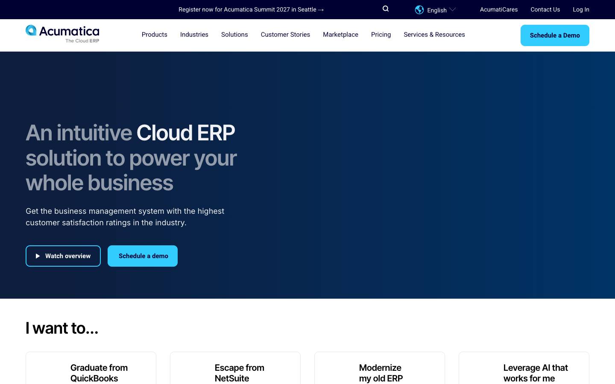
Task: Click the customer satisfaction ratings subtext
Action: pos(125,217)
